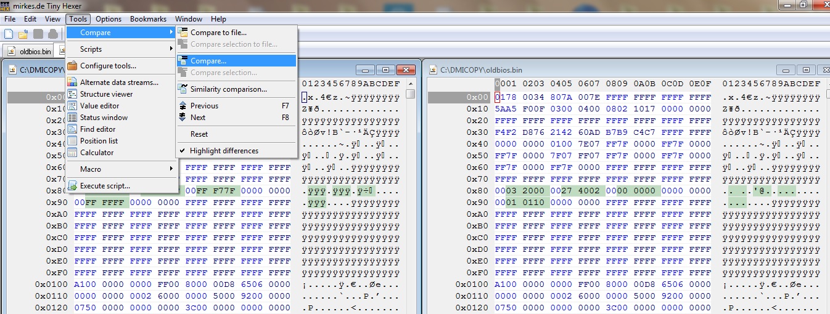Viewport: 830px width, 314px height.
Task: Minimize the right oldbios.bin window
Action: (x=786, y=70)
